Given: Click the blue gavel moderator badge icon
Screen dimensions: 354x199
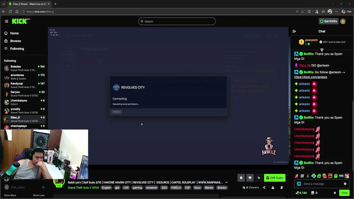Looking at the screenshot, I should [x=299, y=184].
